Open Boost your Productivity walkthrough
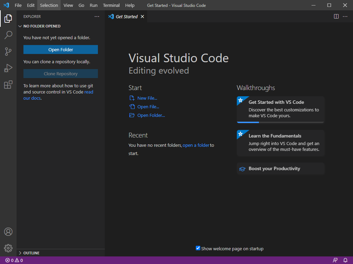353x264 pixels. [x=280, y=168]
